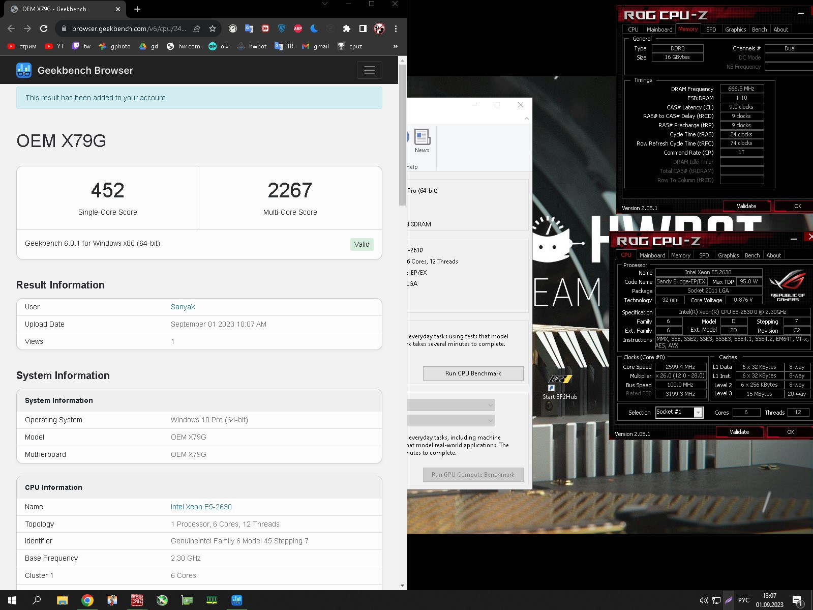The image size is (813, 610).
Task: Click the Geekbench page vertical scrollbar
Action: coord(402,135)
